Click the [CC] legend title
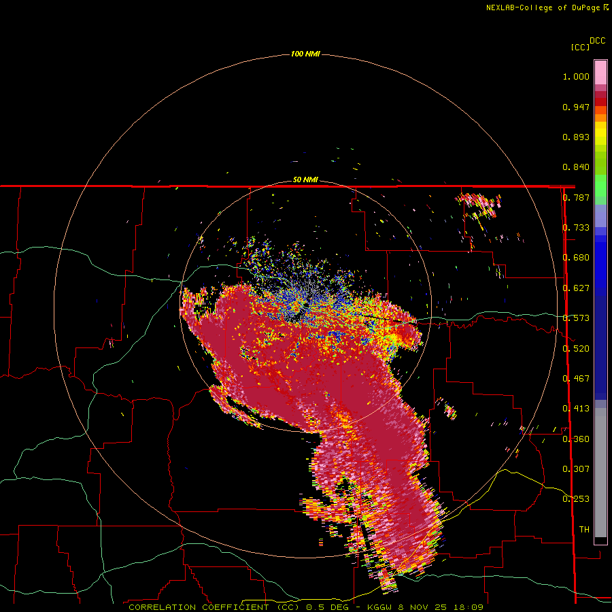Viewport: 612px width, 612px height. [580, 47]
